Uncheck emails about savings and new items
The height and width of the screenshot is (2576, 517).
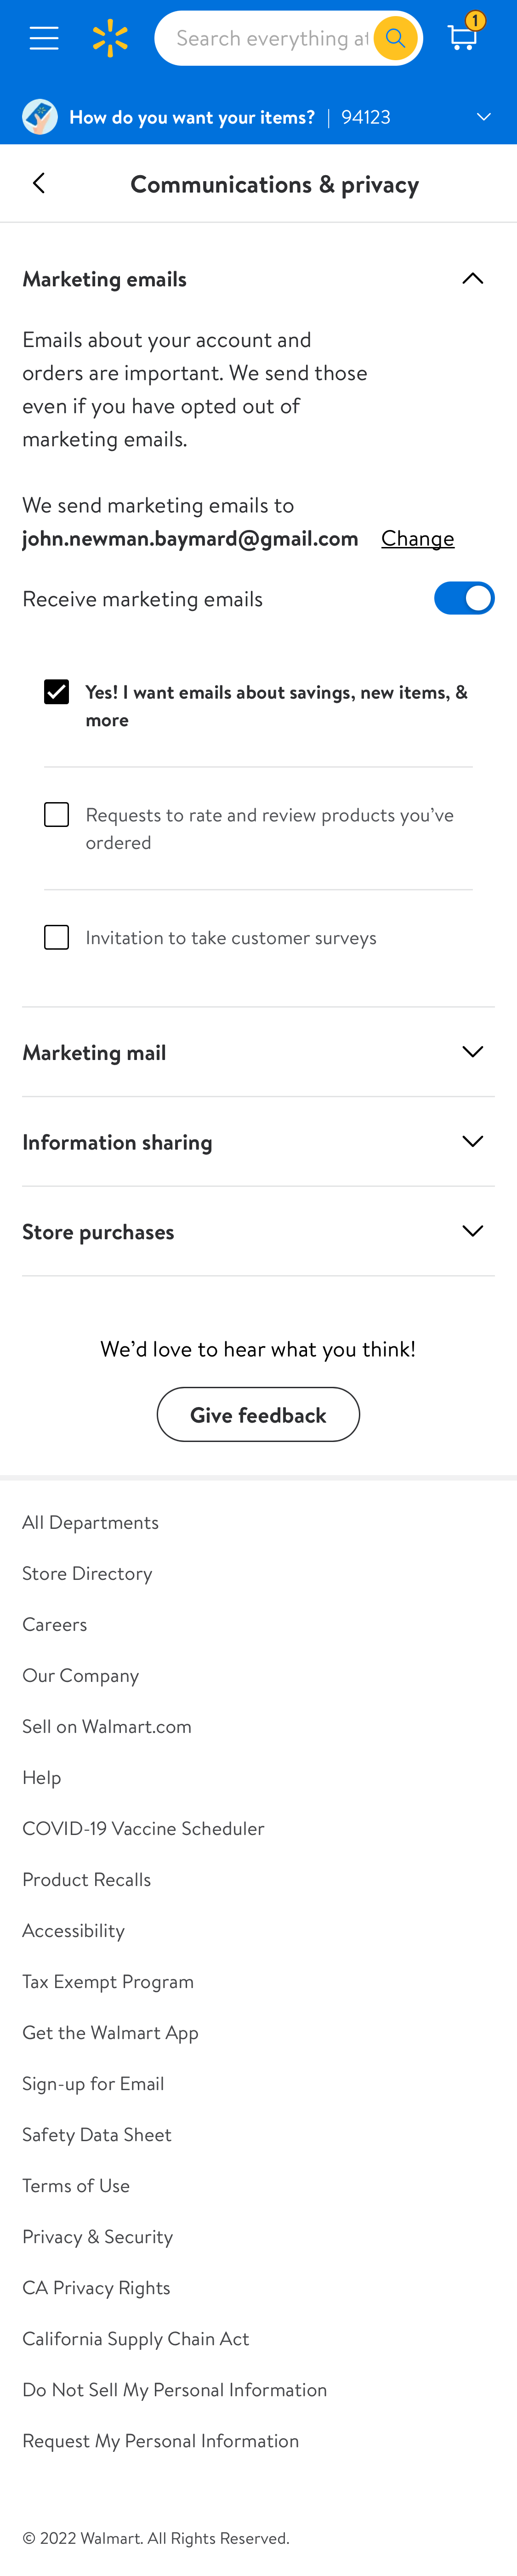coord(57,691)
